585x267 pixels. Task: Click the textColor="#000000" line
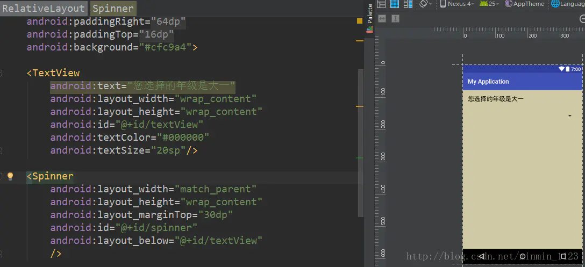click(130, 138)
